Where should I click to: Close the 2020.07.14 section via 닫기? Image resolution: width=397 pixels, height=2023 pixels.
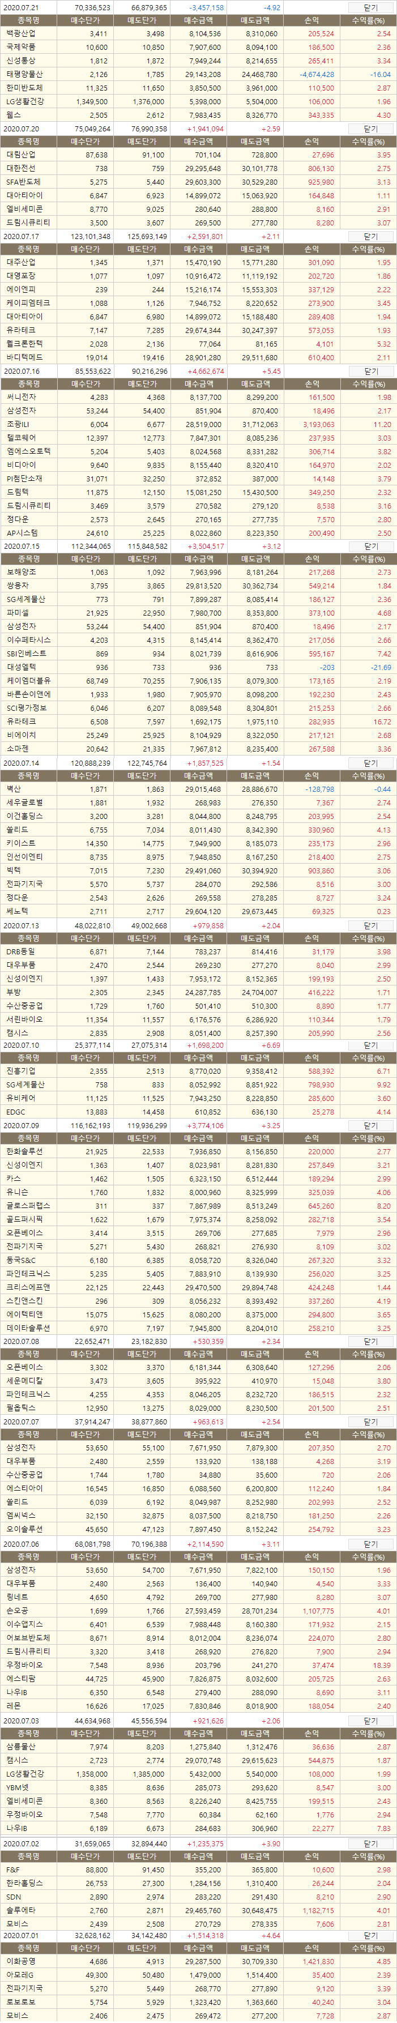(x=370, y=762)
